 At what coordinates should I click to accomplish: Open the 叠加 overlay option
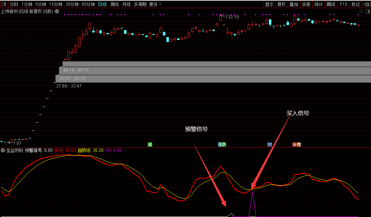(294, 4)
